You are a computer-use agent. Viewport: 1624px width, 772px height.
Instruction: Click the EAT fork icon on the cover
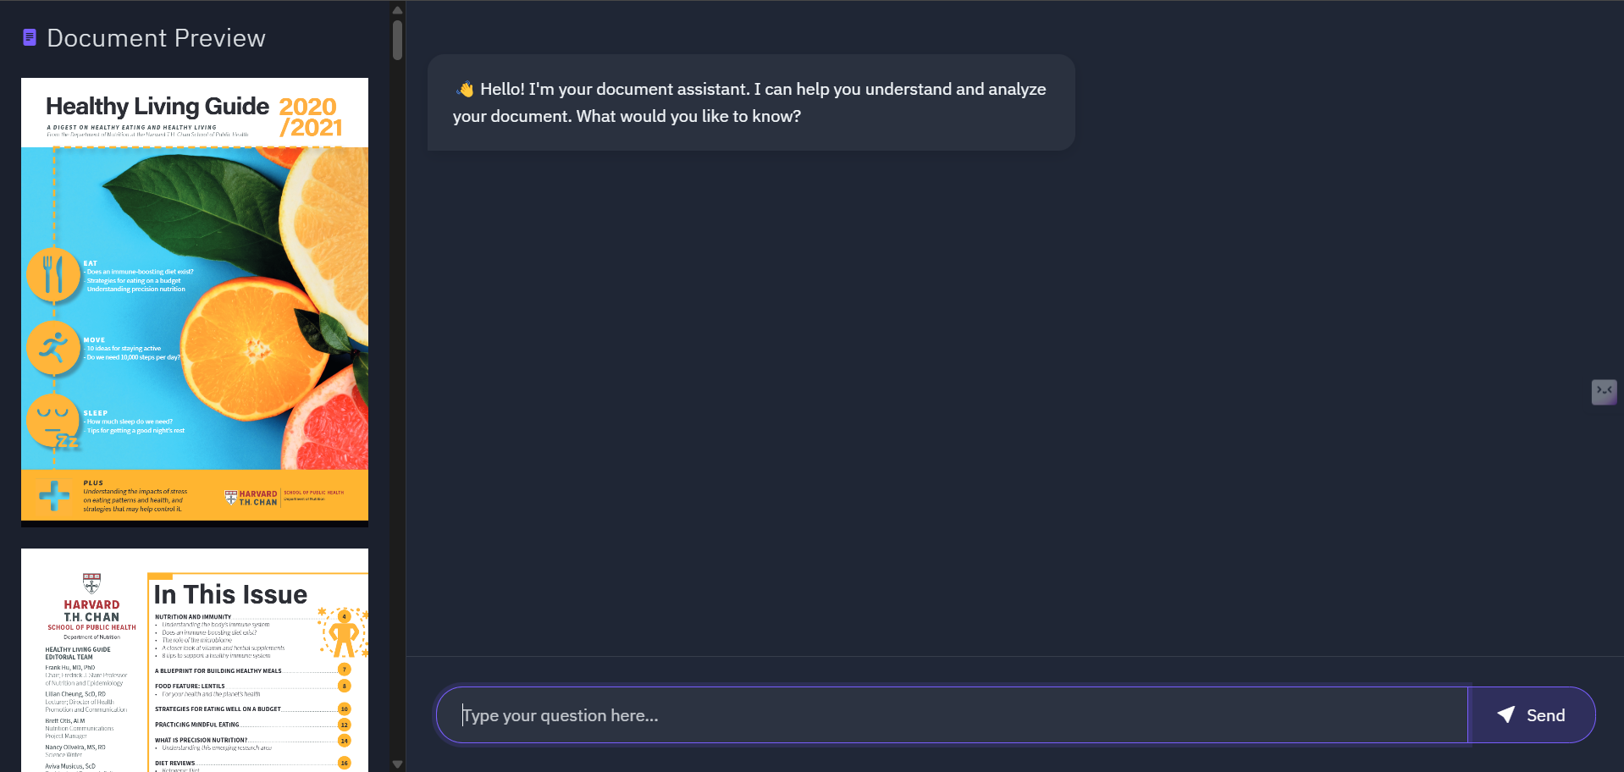(54, 273)
